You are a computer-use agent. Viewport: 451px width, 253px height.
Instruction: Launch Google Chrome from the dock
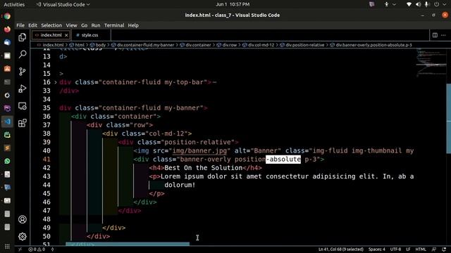pyautogui.click(x=7, y=16)
